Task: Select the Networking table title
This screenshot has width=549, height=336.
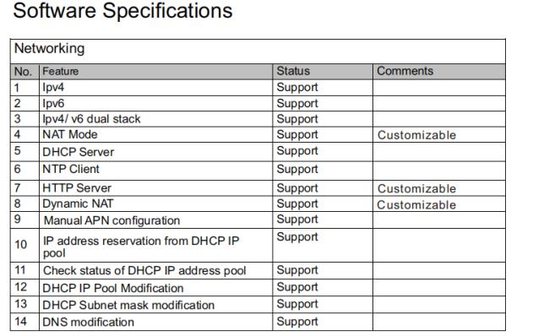Action: 49,49
